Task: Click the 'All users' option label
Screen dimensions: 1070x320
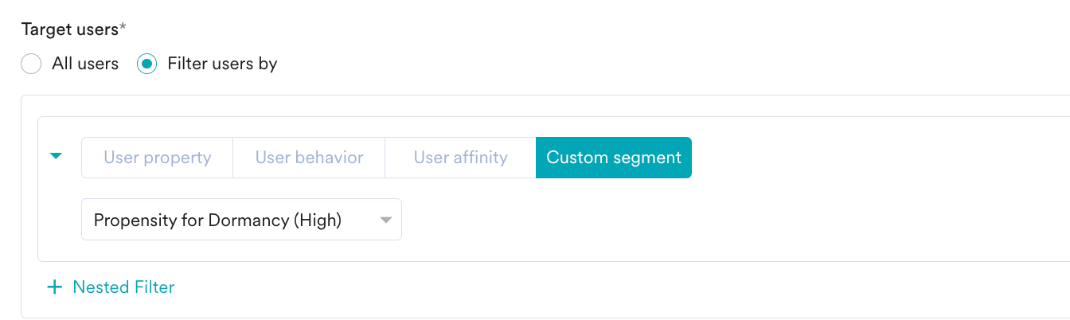Action: click(85, 64)
